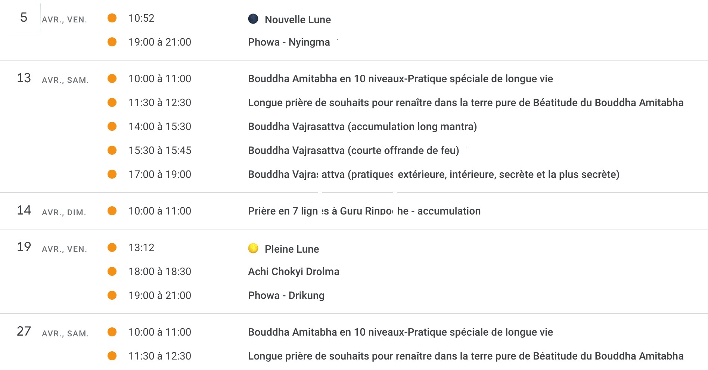The image size is (708, 370).
Task: Open the Pleine Lune event
Action: click(292, 249)
